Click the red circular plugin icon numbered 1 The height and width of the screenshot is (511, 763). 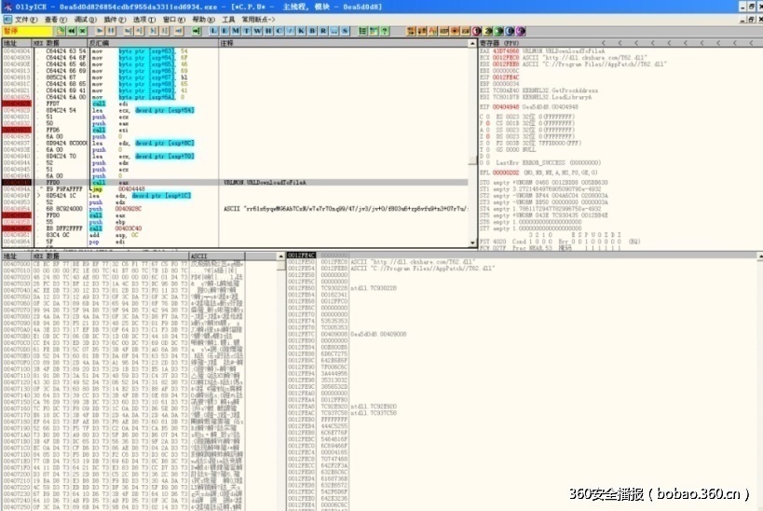point(477,31)
